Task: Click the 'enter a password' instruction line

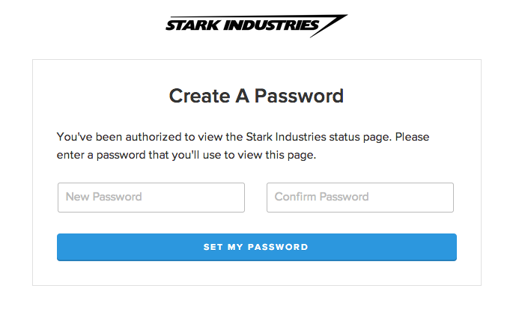Action: pos(186,155)
